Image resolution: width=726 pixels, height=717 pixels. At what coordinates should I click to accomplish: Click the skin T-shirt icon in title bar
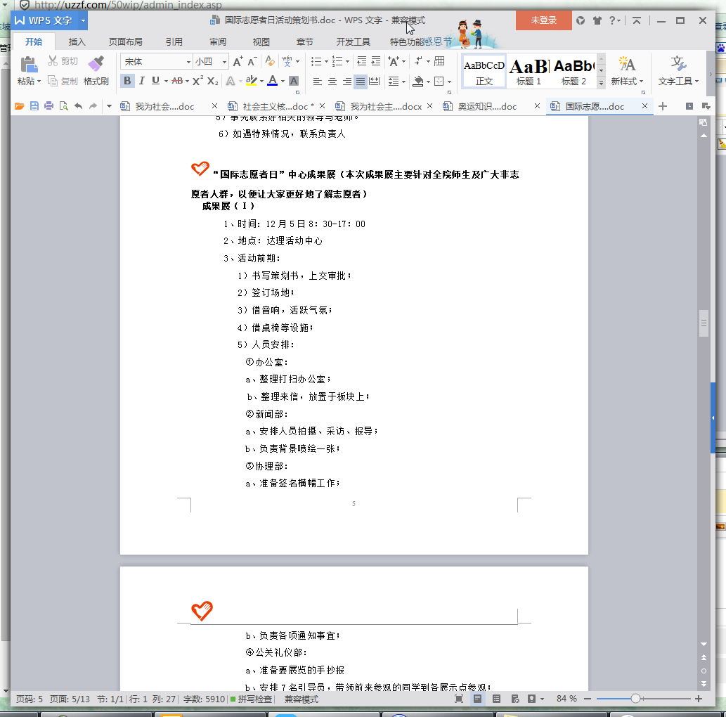pos(597,20)
